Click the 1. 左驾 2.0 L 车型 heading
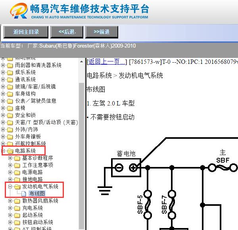 click(111, 103)
